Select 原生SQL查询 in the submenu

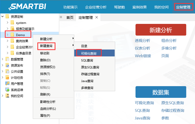click(94, 67)
